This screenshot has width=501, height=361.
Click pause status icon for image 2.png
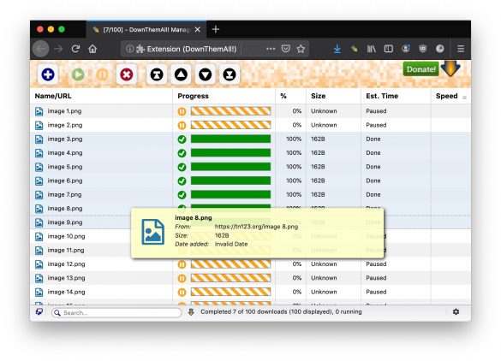tap(182, 125)
